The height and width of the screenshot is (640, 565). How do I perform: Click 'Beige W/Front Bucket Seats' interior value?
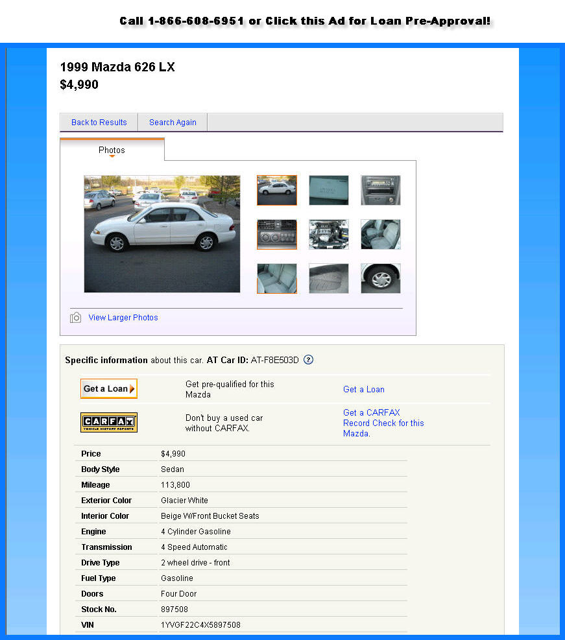click(x=210, y=516)
